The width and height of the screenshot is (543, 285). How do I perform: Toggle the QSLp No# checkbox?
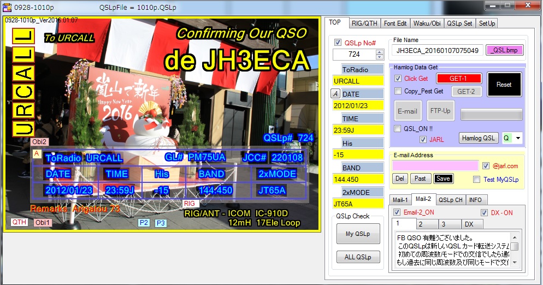[x=338, y=43]
